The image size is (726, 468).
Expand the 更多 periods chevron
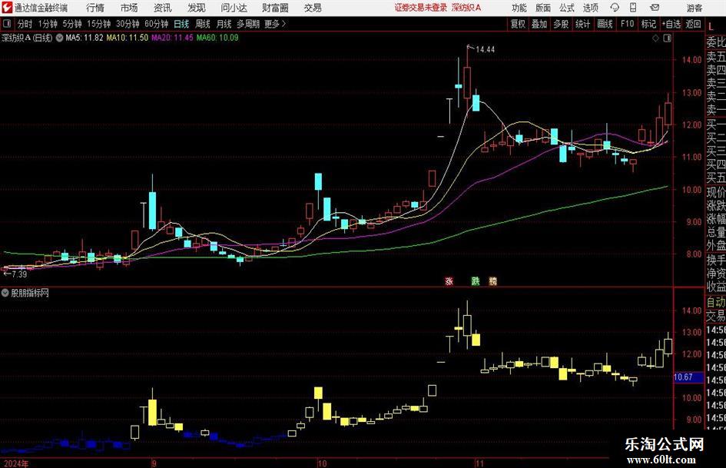283,24
